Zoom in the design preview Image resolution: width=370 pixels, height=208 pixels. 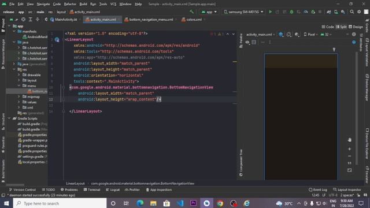click(x=349, y=149)
